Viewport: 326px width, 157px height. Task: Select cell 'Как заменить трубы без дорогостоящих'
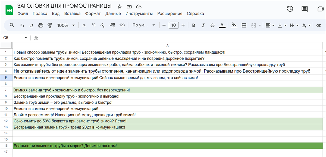coord(167,64)
